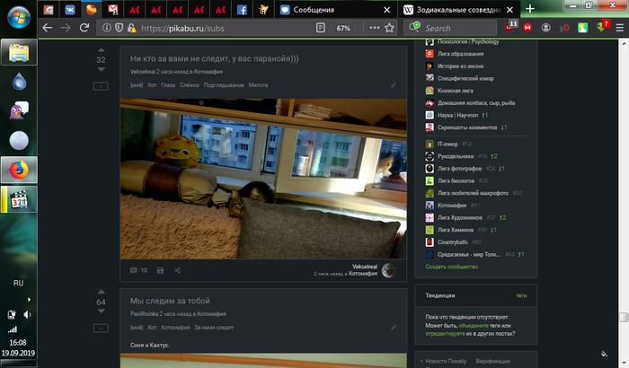This screenshot has height=368, width=629.
Task: Bookmark this page with the star icon
Action: tap(389, 28)
